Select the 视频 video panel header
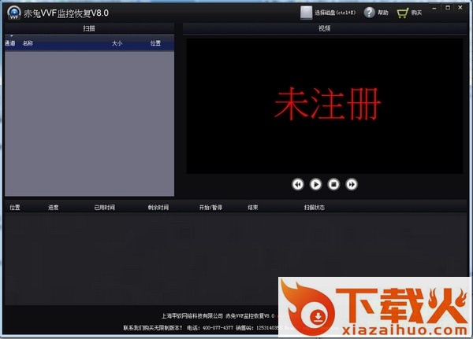Image resolution: width=473 pixels, height=339 pixels. tap(324, 28)
